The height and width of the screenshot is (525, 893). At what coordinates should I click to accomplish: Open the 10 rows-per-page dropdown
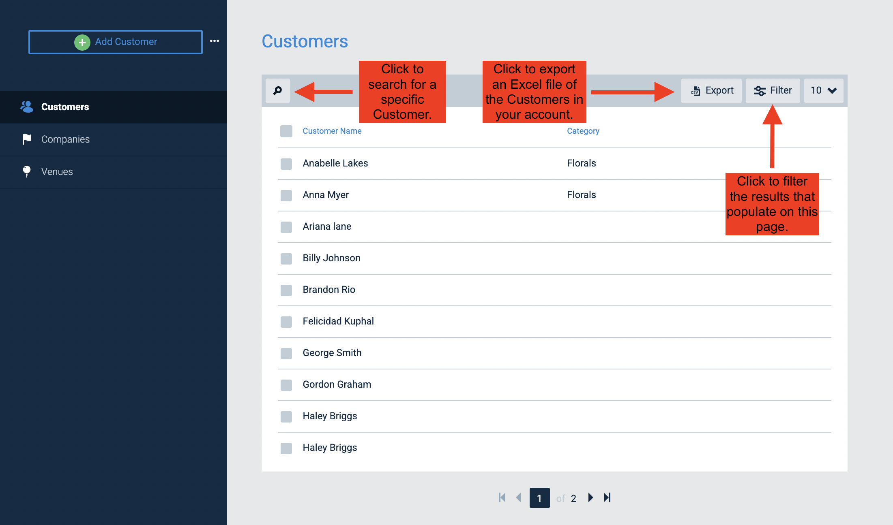[824, 91]
